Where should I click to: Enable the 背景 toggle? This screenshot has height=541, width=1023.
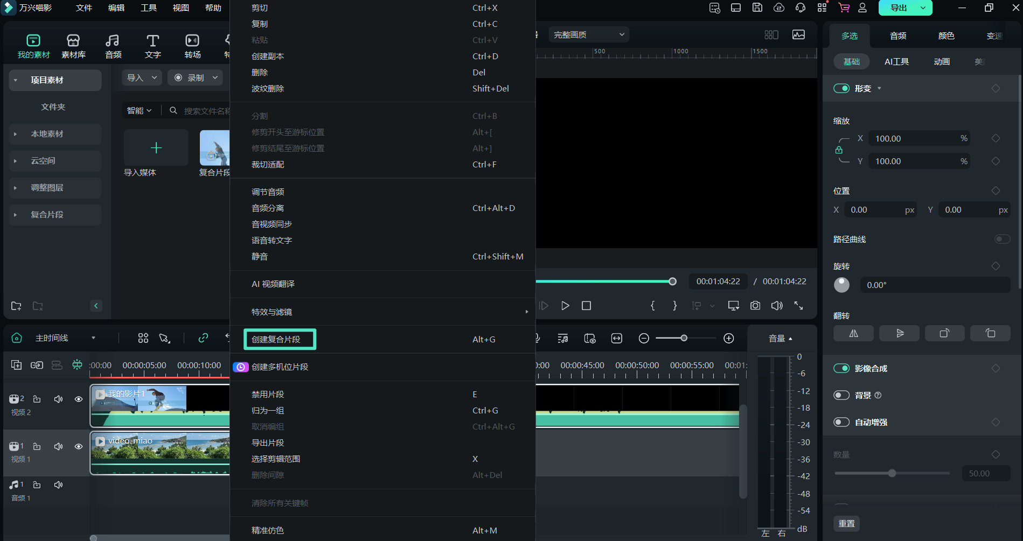point(841,395)
